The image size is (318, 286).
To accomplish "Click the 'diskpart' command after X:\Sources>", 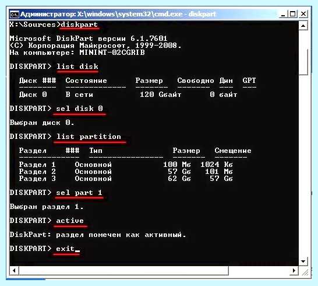I will (x=79, y=25).
